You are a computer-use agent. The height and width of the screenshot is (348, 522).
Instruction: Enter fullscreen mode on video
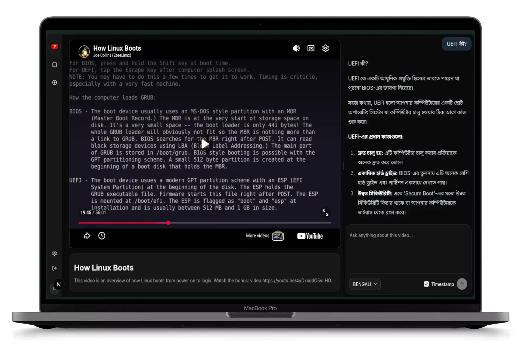pyautogui.click(x=325, y=213)
